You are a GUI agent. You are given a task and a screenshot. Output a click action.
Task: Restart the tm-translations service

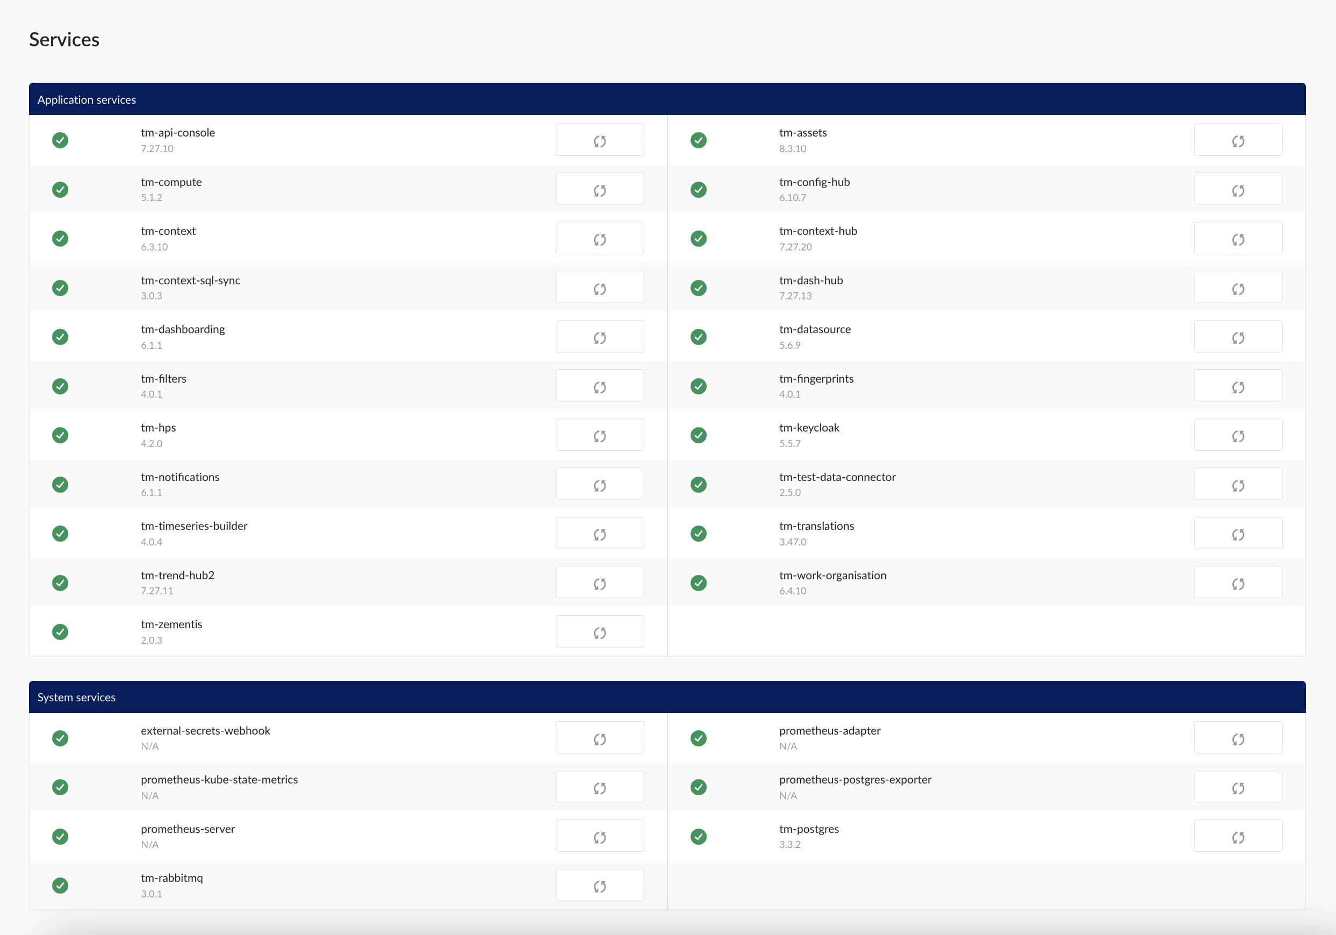(1238, 533)
